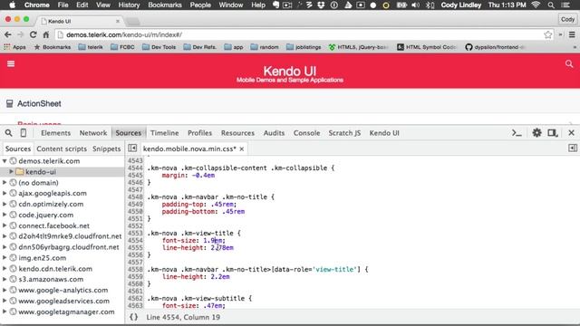This screenshot has width=580, height=326.
Task: Open the Wi-Fi status menu
Action: (x=536, y=5)
